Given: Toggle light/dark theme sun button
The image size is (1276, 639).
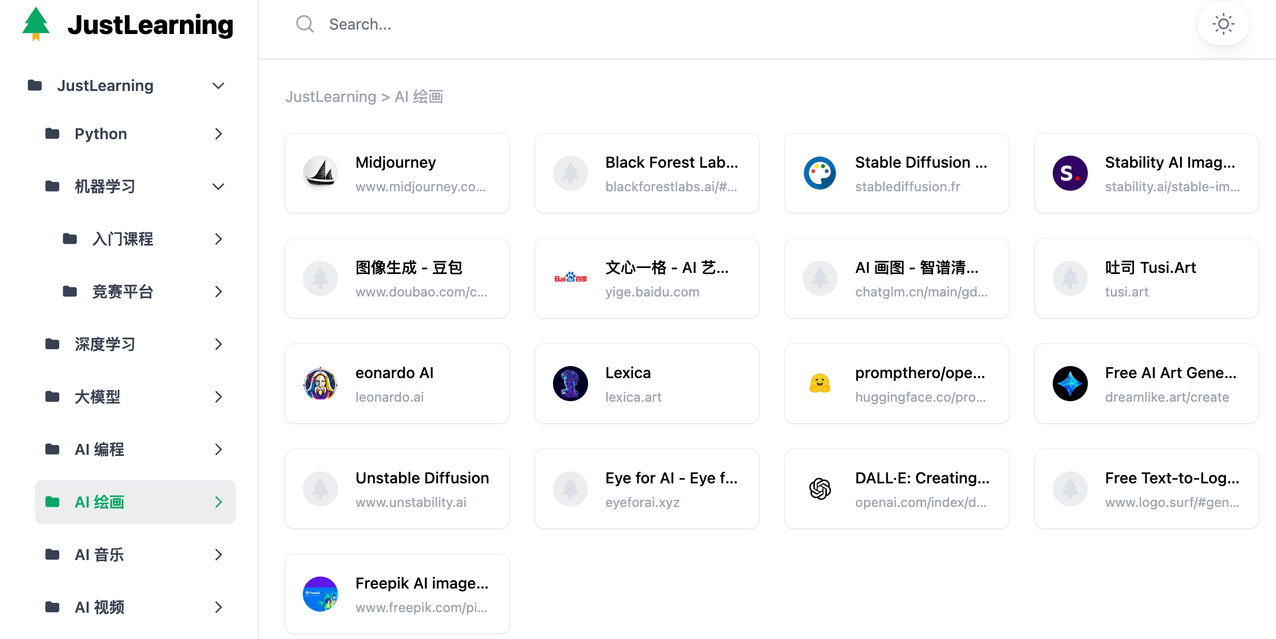Looking at the screenshot, I should tap(1223, 24).
